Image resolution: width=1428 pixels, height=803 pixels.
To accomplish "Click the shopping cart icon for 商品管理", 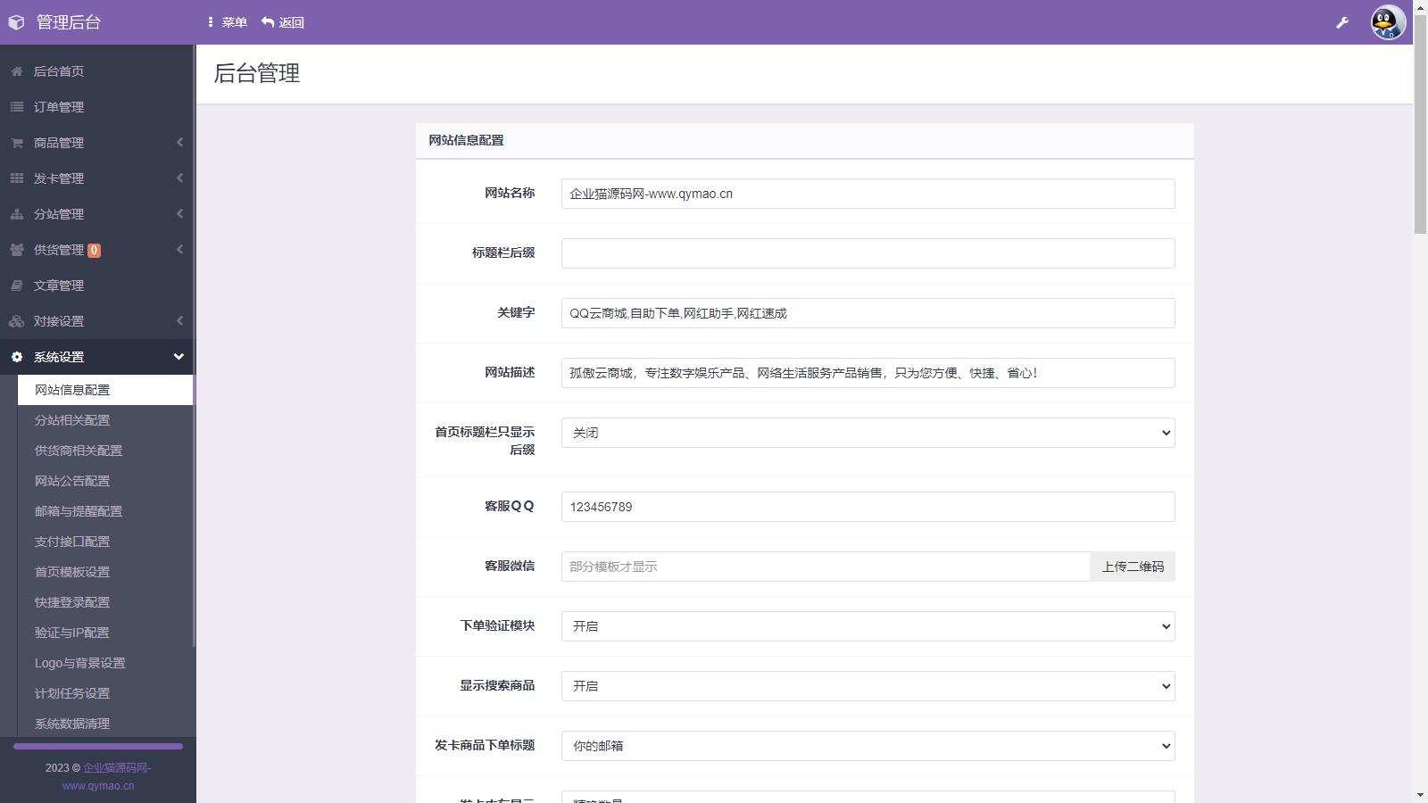I will (17, 143).
